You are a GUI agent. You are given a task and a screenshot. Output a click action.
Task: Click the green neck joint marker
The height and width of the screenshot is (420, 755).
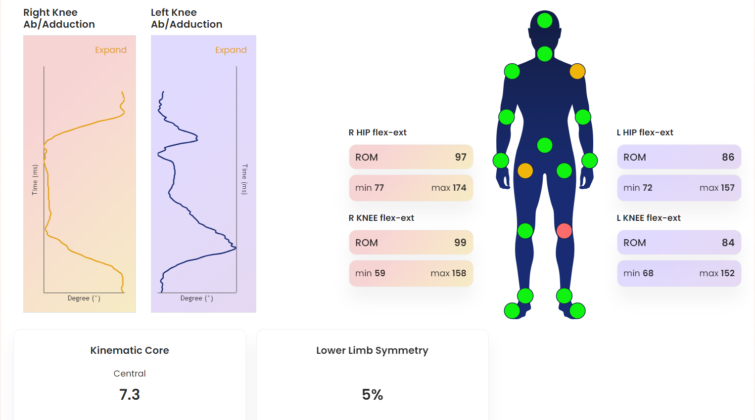click(545, 53)
